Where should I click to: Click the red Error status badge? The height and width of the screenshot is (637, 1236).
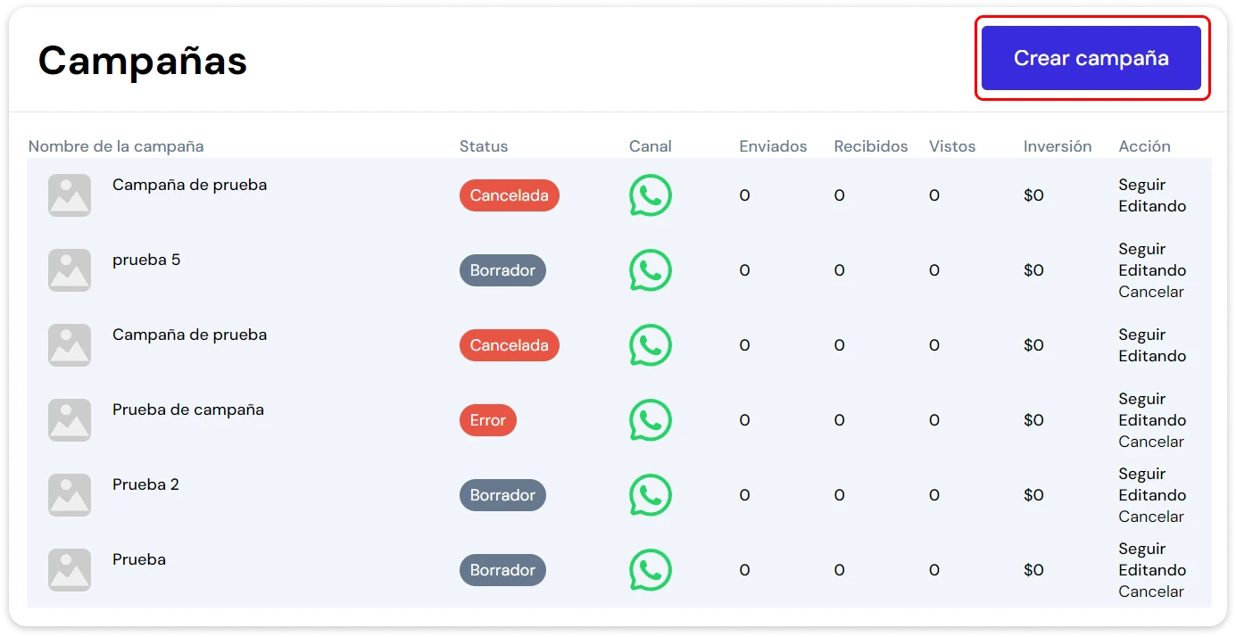click(x=487, y=420)
